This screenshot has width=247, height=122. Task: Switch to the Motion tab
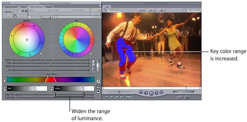click(x=50, y=7)
